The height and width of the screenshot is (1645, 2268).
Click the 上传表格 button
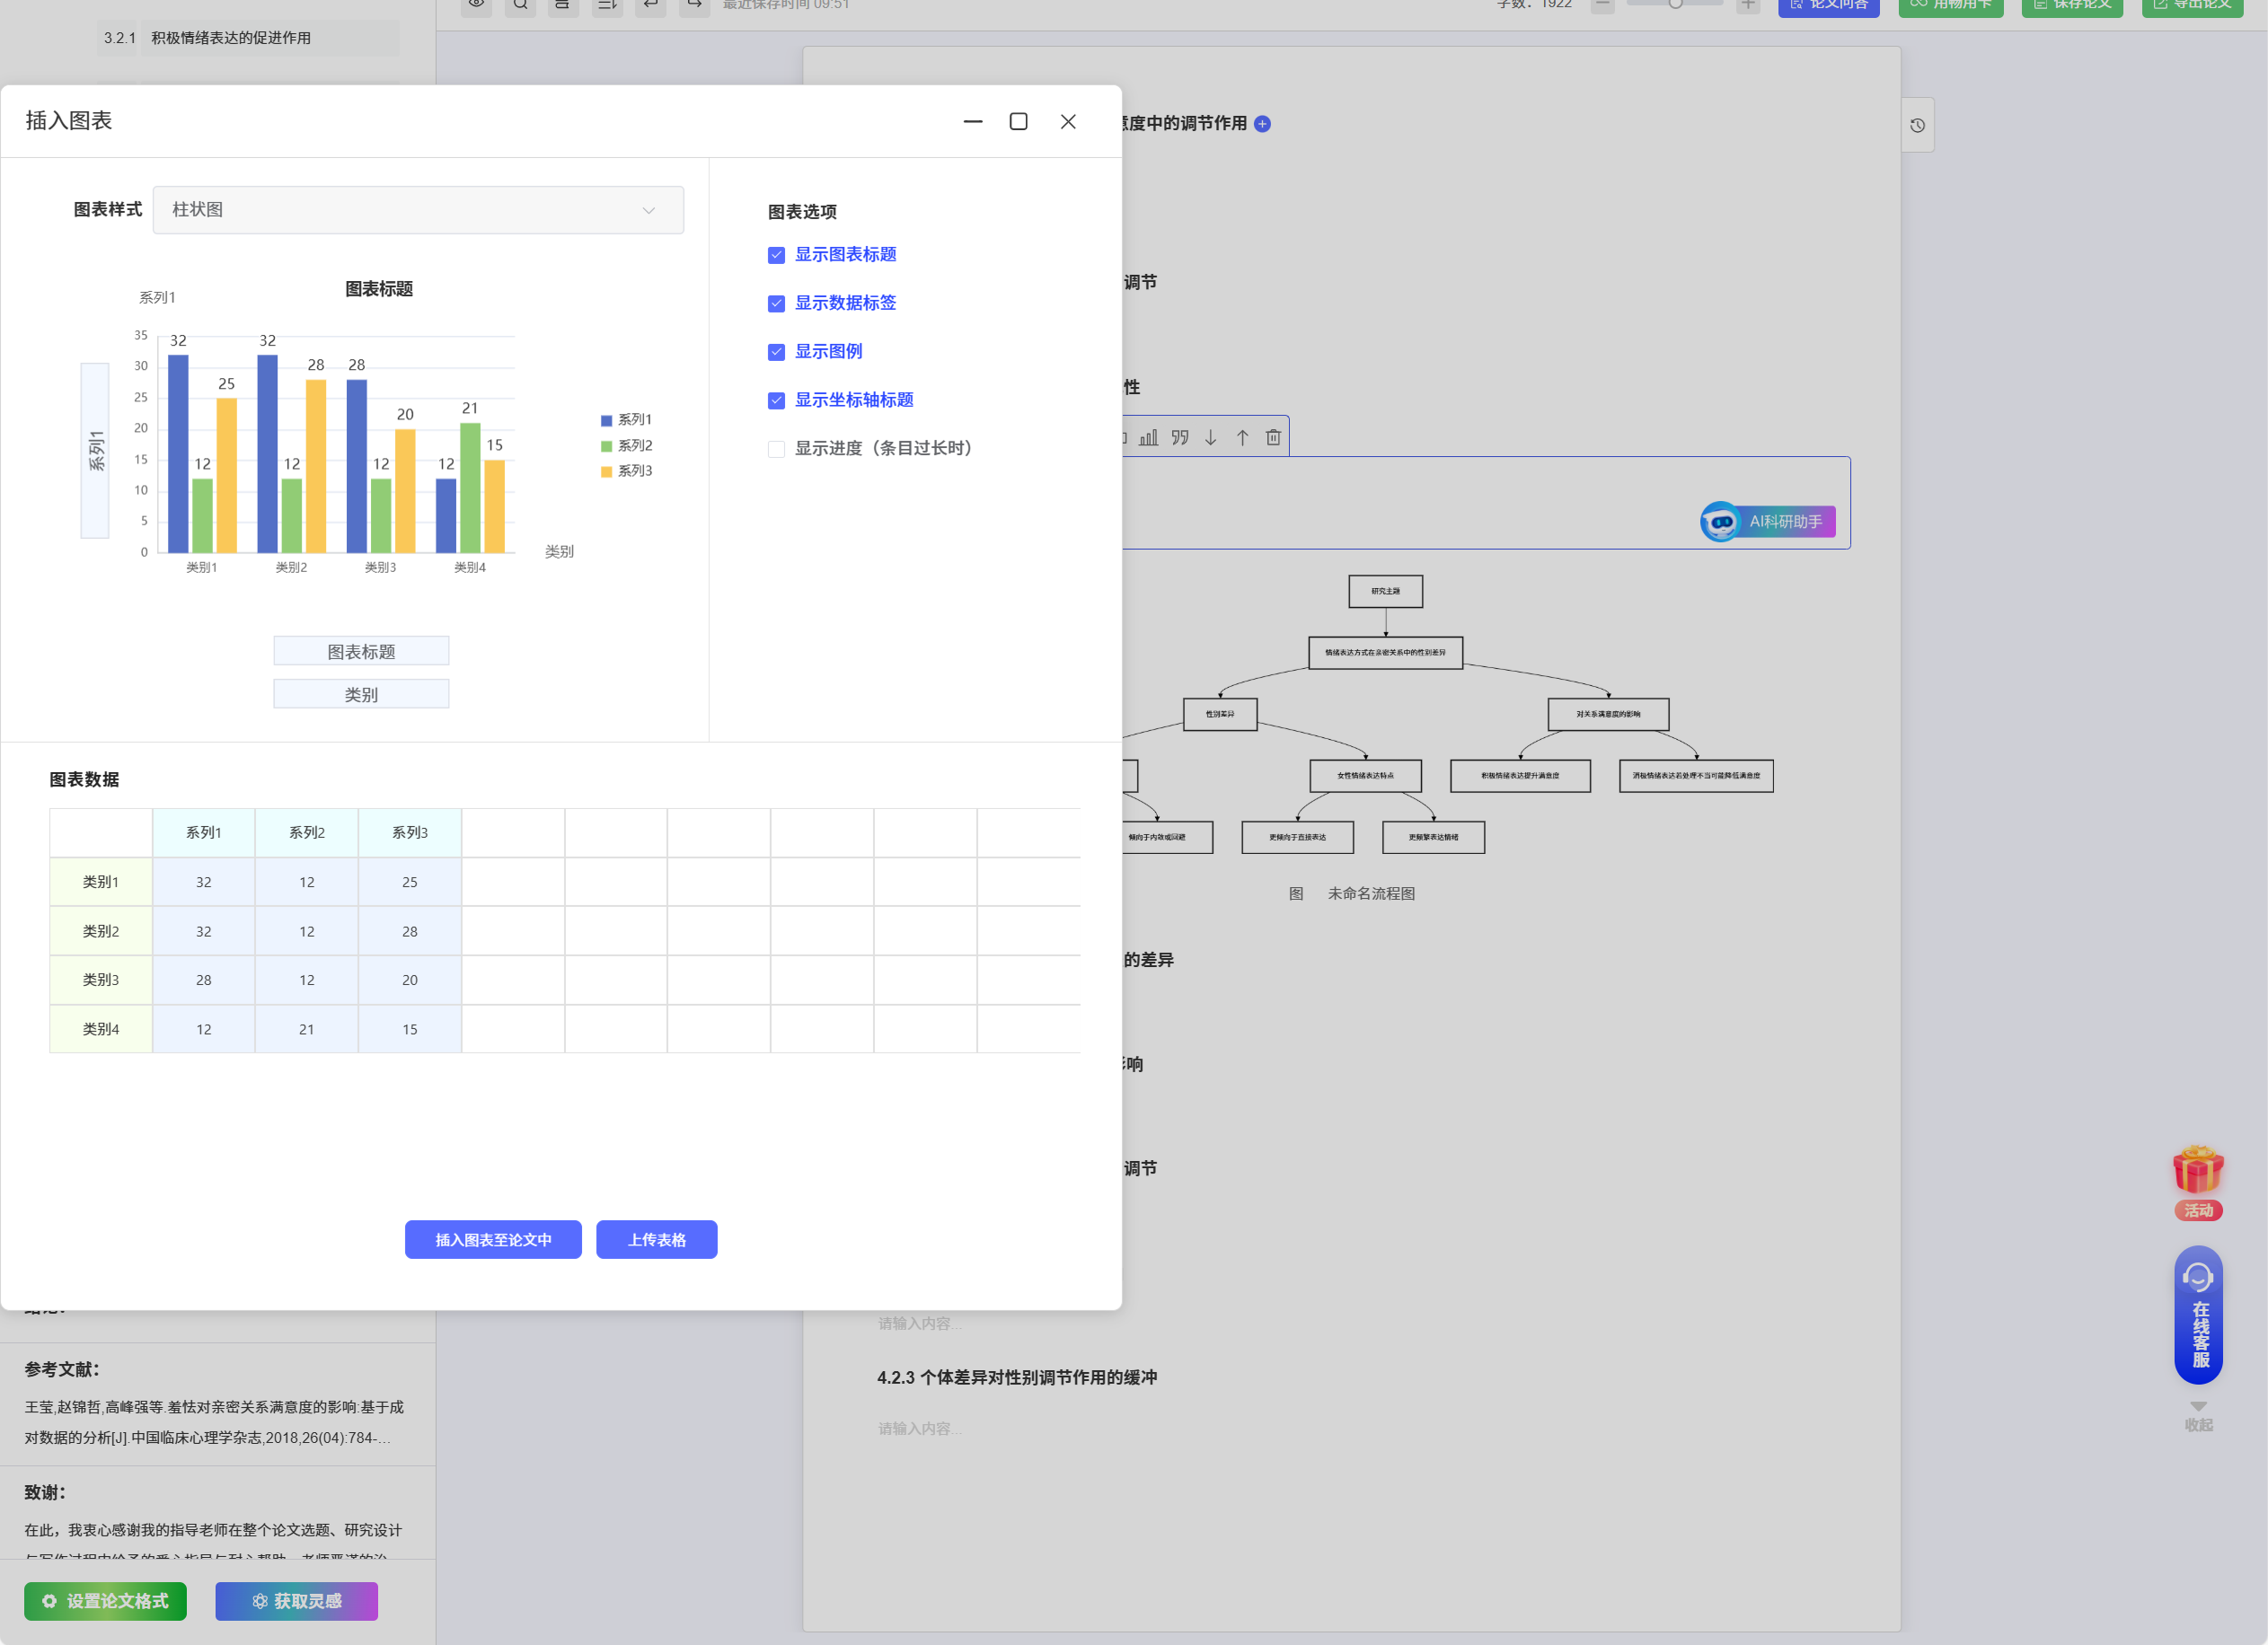click(656, 1239)
